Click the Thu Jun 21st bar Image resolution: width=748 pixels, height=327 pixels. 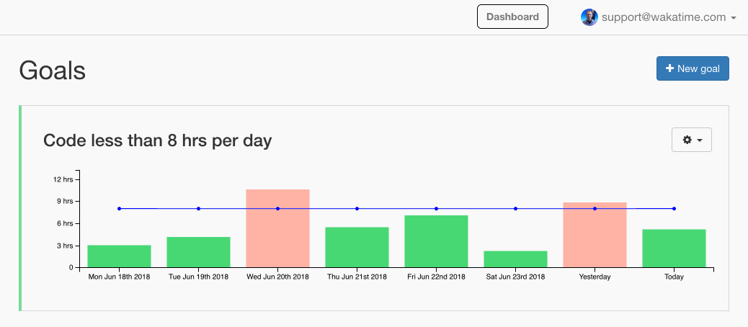357,247
